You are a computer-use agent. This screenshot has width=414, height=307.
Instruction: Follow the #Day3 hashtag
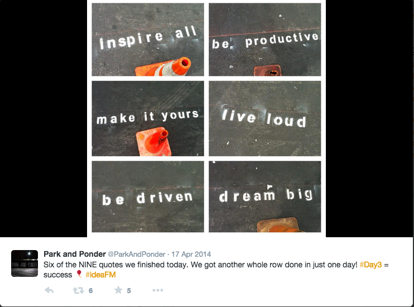pyautogui.click(x=370, y=265)
